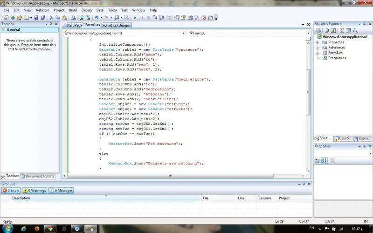Open the Toolbox via wrench-hammer icon
The width and height of the screenshot is (373, 233).
[197, 18]
